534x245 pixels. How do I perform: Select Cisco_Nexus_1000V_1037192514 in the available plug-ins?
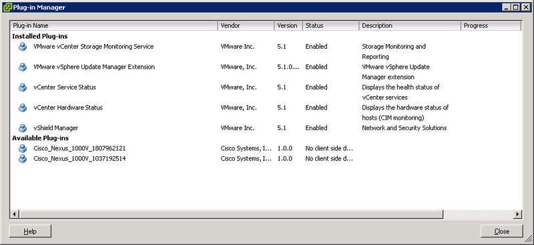[79, 159]
